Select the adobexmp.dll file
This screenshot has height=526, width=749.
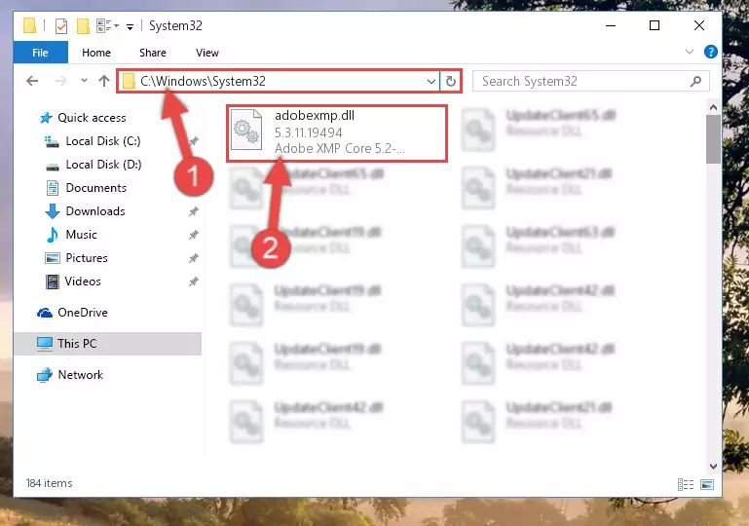coord(337,132)
